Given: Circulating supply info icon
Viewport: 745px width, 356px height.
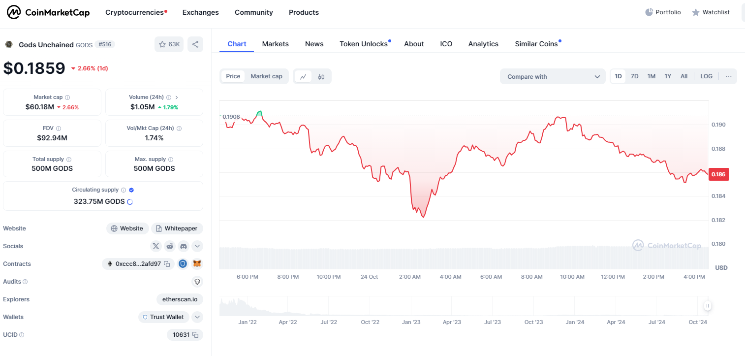Looking at the screenshot, I should point(124,190).
